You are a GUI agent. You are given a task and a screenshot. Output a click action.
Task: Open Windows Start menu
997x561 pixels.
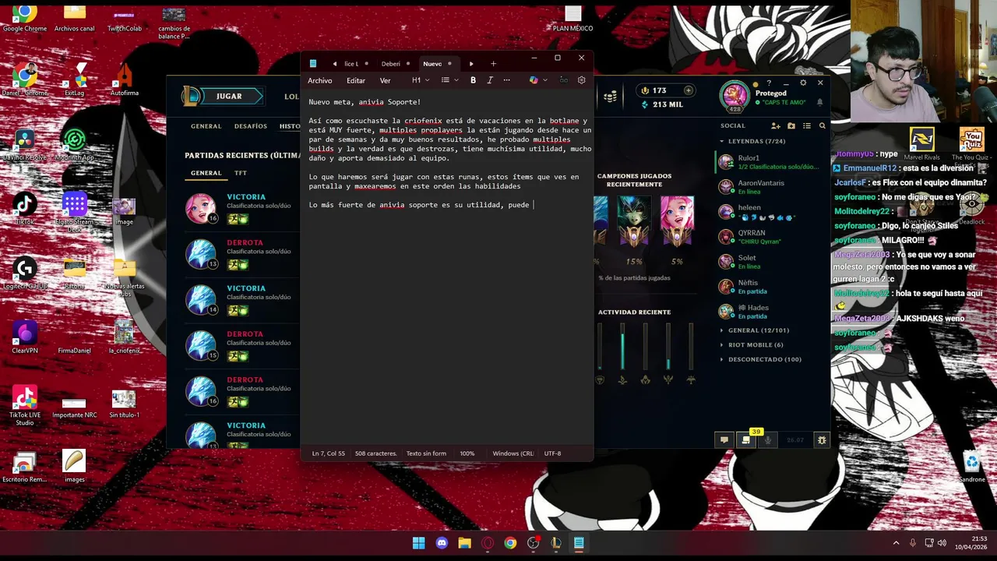[x=419, y=543]
